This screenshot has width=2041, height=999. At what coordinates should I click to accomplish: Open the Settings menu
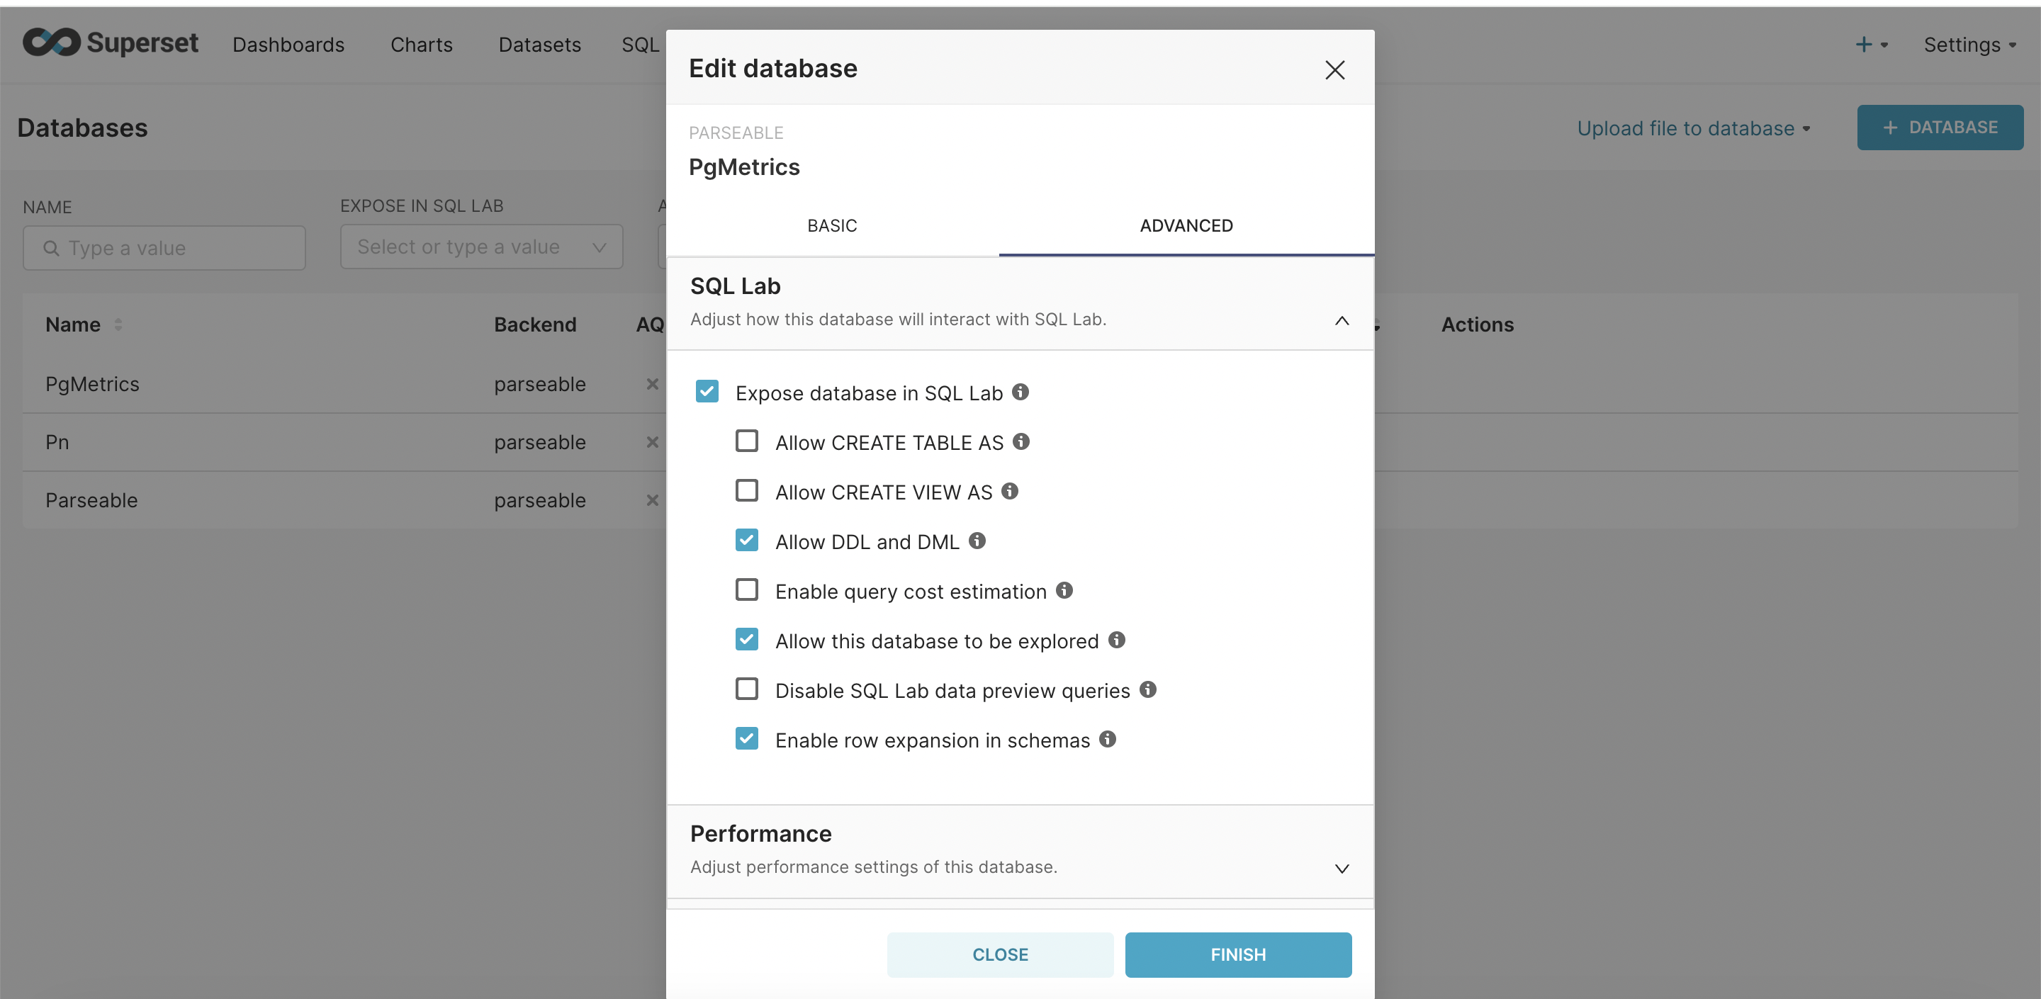[x=1969, y=45]
